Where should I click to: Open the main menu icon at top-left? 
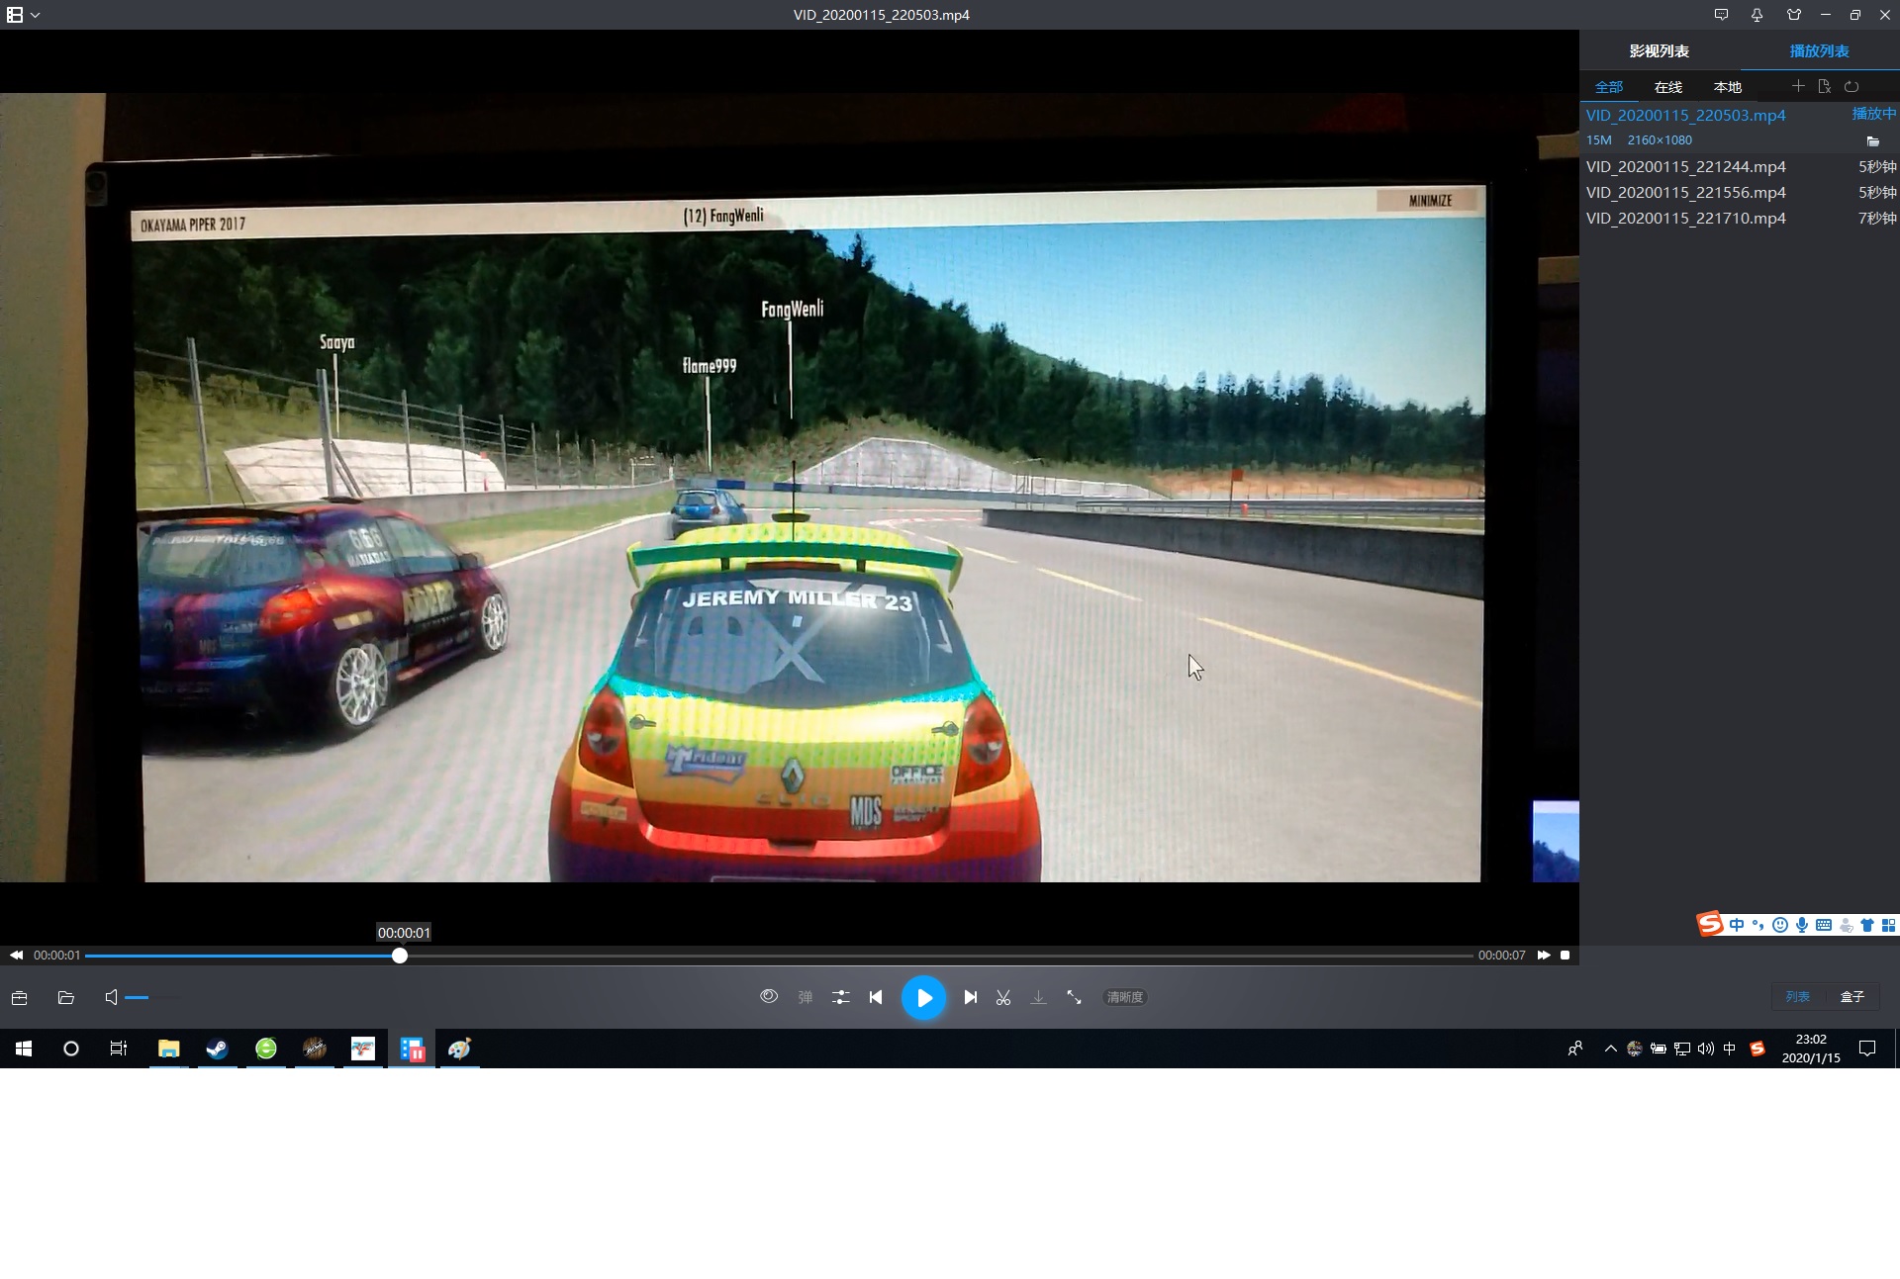pos(15,15)
